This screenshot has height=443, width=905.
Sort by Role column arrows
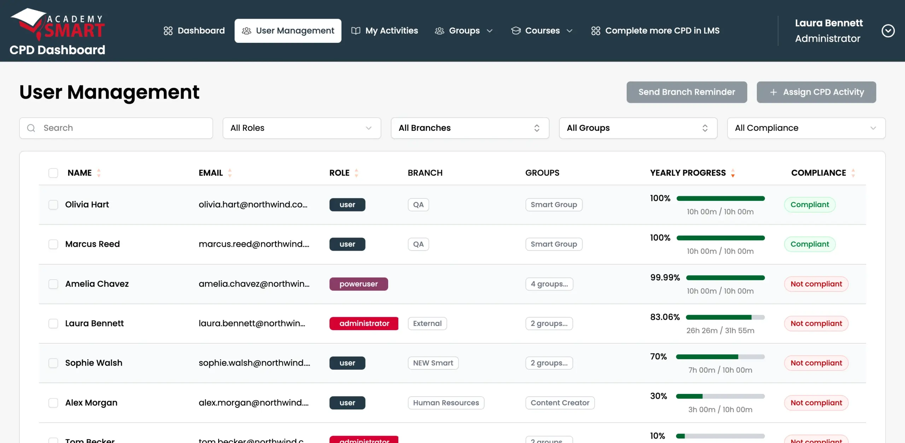(x=356, y=173)
